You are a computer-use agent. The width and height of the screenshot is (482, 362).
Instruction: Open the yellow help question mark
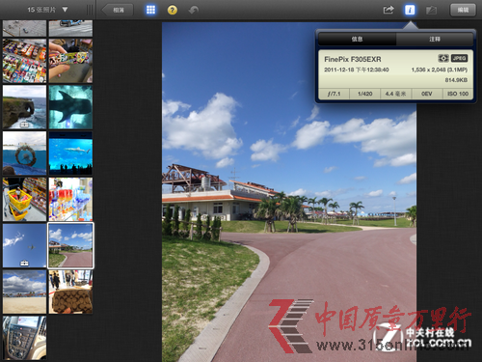coord(173,10)
